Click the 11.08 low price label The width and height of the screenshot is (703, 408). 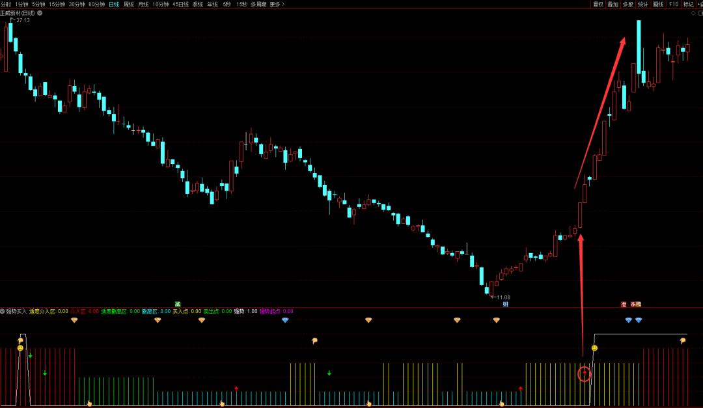(503, 297)
